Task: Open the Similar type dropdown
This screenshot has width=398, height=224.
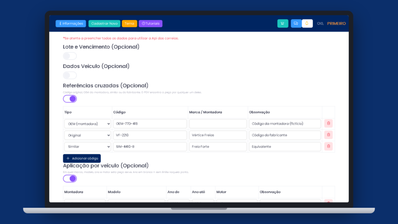Action: click(87, 147)
